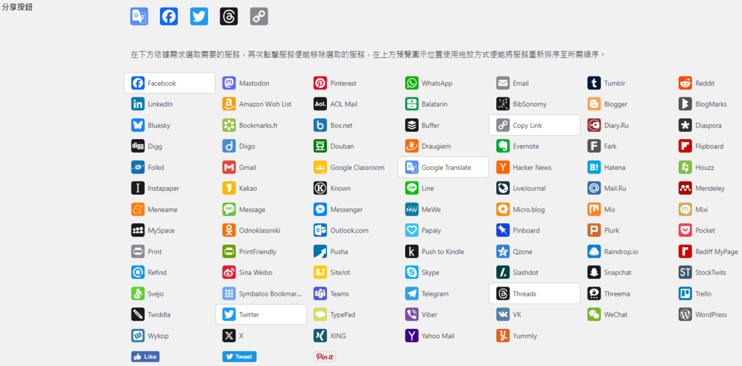The image size is (742, 366).
Task: Select the X service icon
Action: pos(229,335)
